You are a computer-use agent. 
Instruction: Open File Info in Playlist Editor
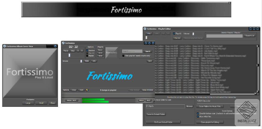tap(177, 38)
